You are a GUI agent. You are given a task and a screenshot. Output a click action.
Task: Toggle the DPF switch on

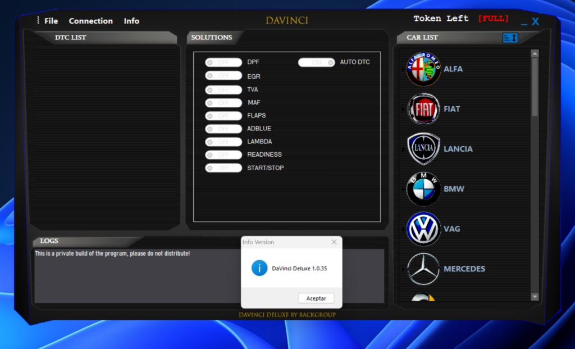tap(223, 62)
